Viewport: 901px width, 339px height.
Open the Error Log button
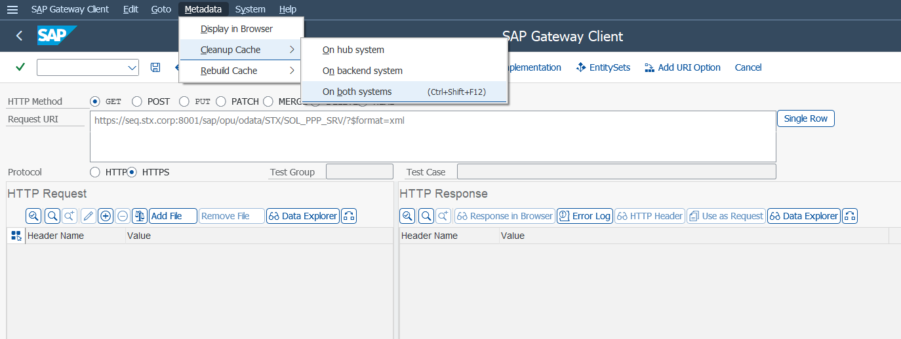pos(584,216)
